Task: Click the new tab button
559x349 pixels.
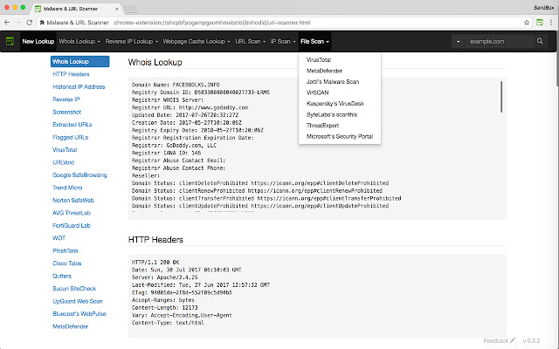Action: pos(130,10)
